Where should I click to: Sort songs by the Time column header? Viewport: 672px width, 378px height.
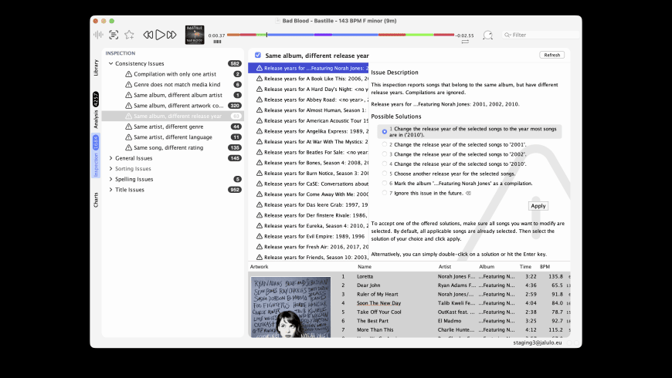tap(525, 266)
